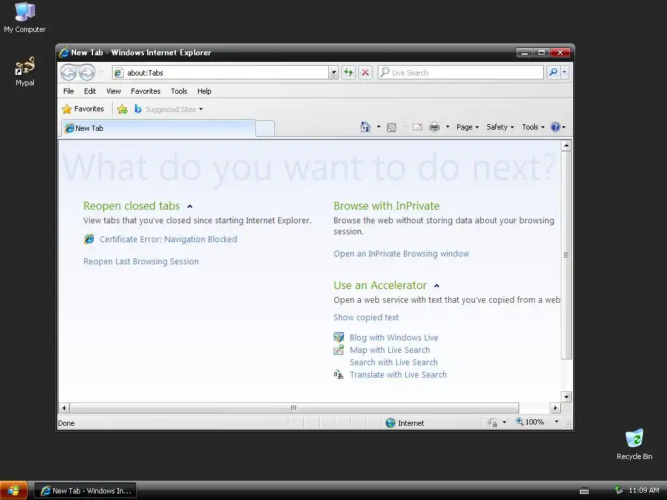Open the Page command dropdown
Image resolution: width=667 pixels, height=500 pixels.
pos(468,127)
